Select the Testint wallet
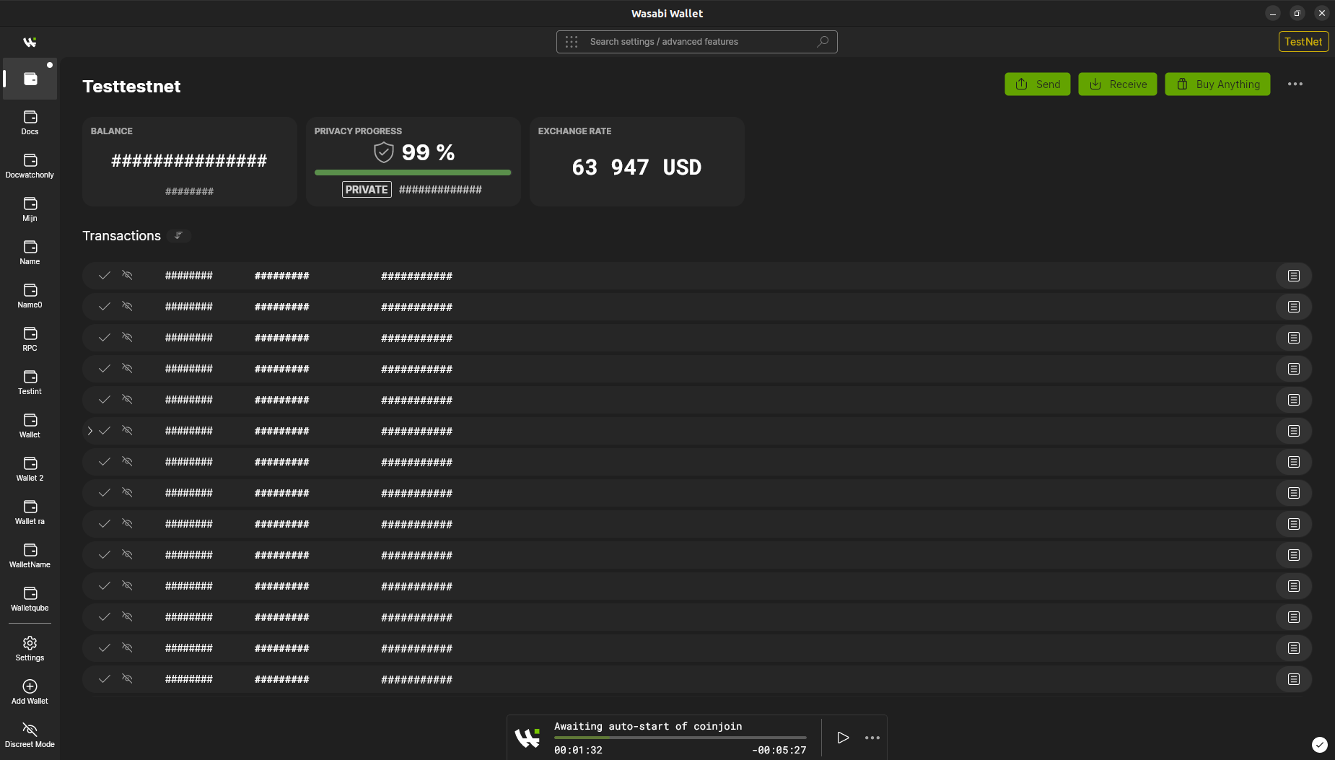This screenshot has height=760, width=1335. (30, 382)
